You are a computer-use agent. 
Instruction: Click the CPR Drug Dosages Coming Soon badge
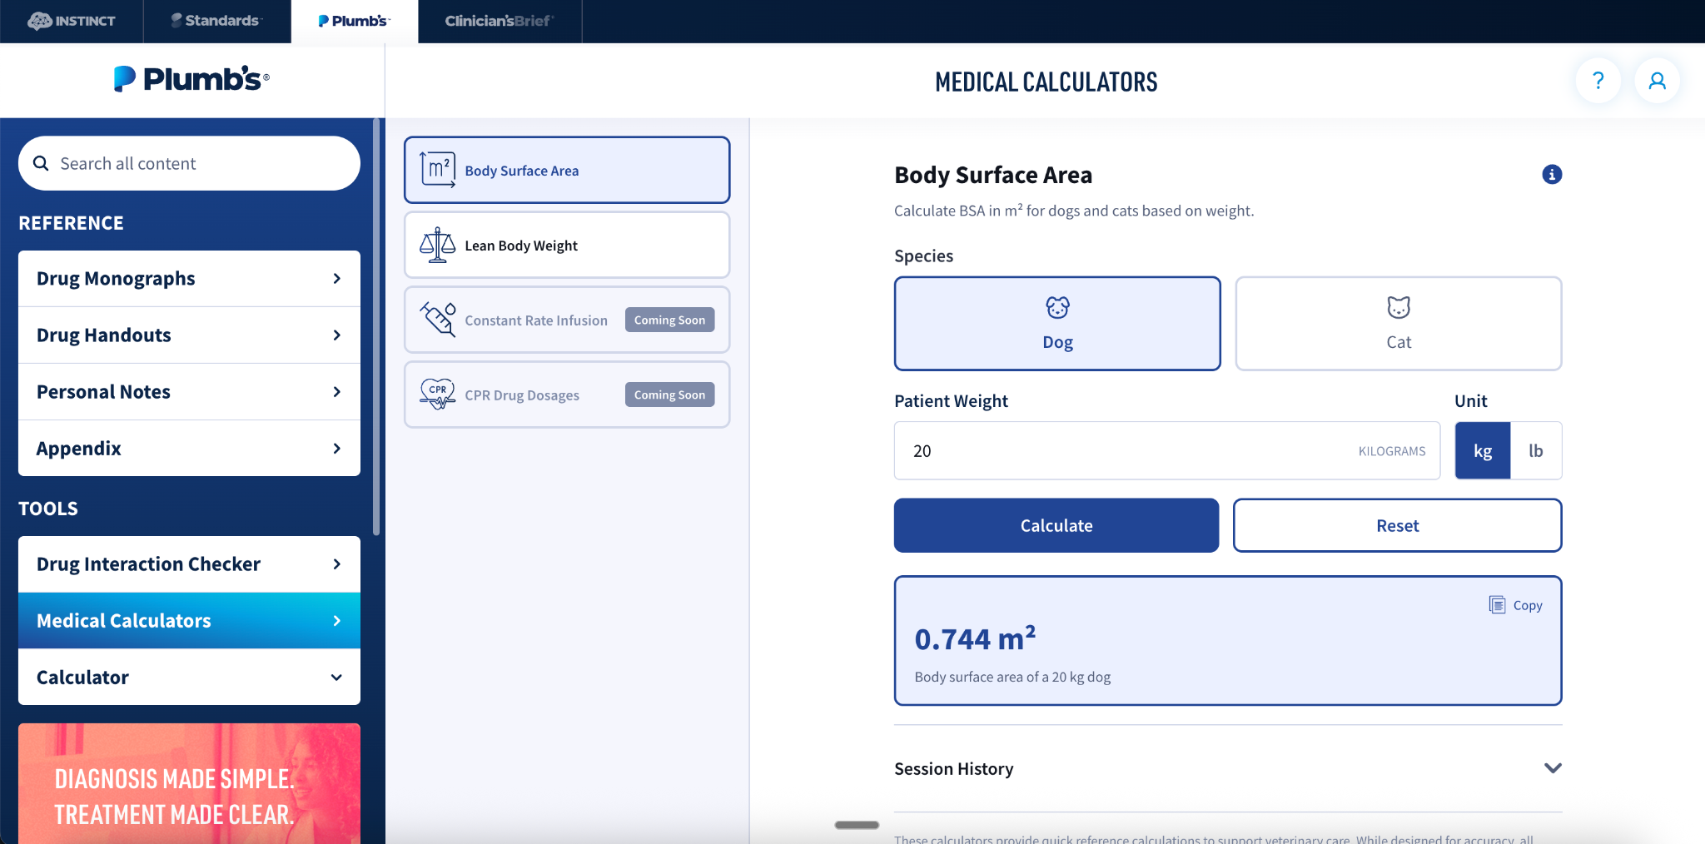(x=669, y=395)
